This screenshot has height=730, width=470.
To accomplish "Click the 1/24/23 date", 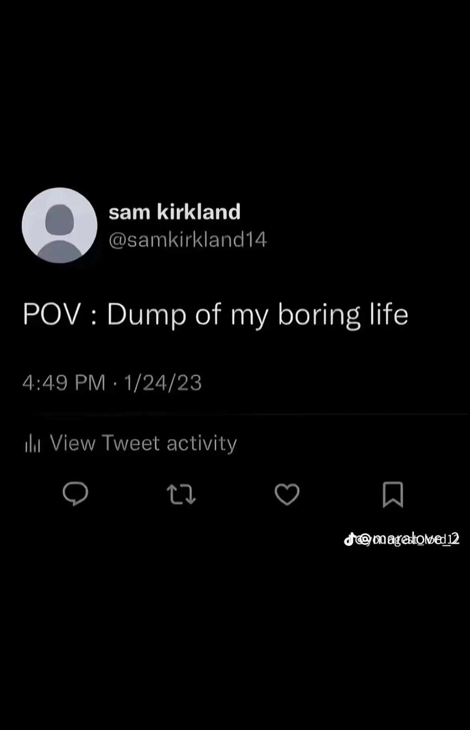I will point(163,383).
